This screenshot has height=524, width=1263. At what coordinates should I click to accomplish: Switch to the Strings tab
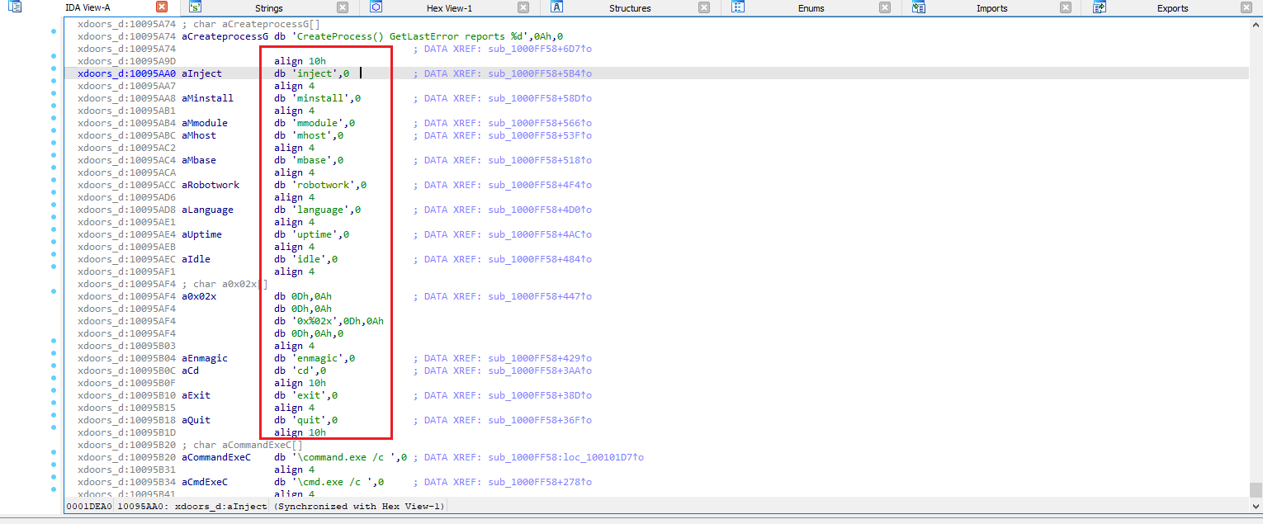click(x=268, y=8)
